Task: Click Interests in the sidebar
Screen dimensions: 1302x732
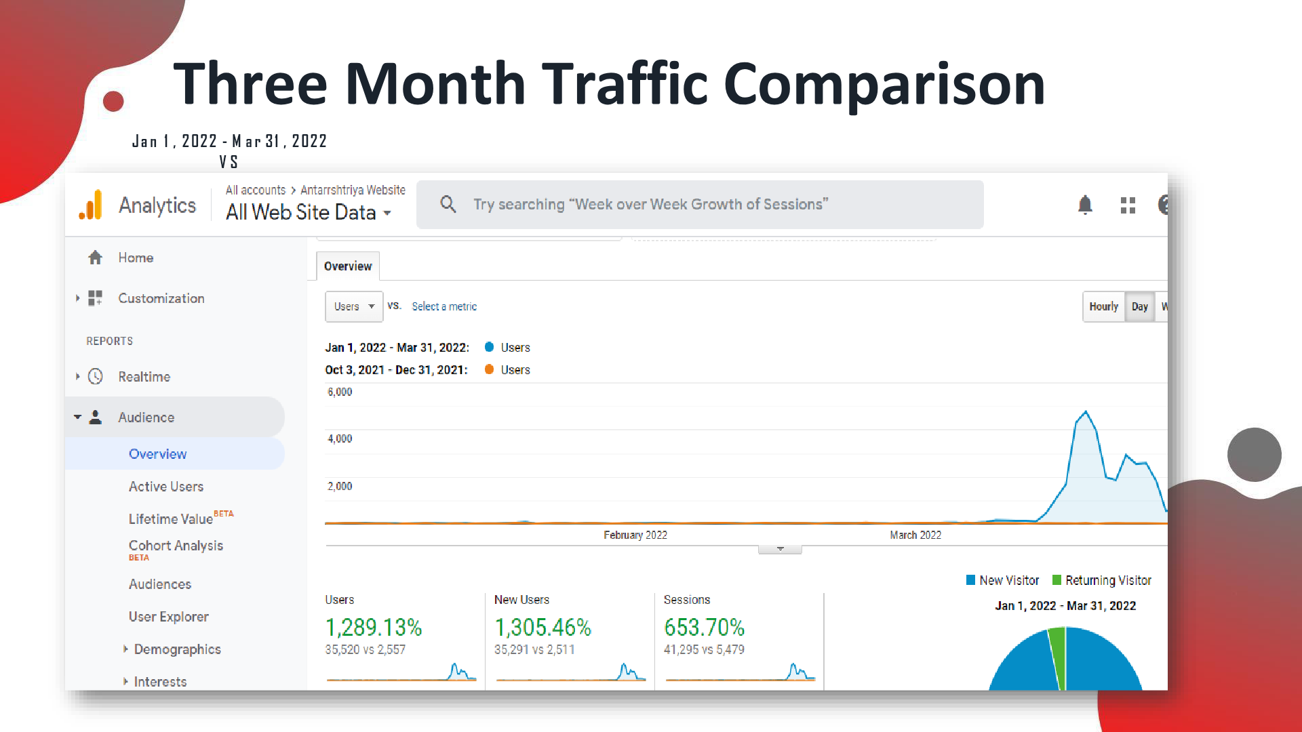Action: coord(160,682)
